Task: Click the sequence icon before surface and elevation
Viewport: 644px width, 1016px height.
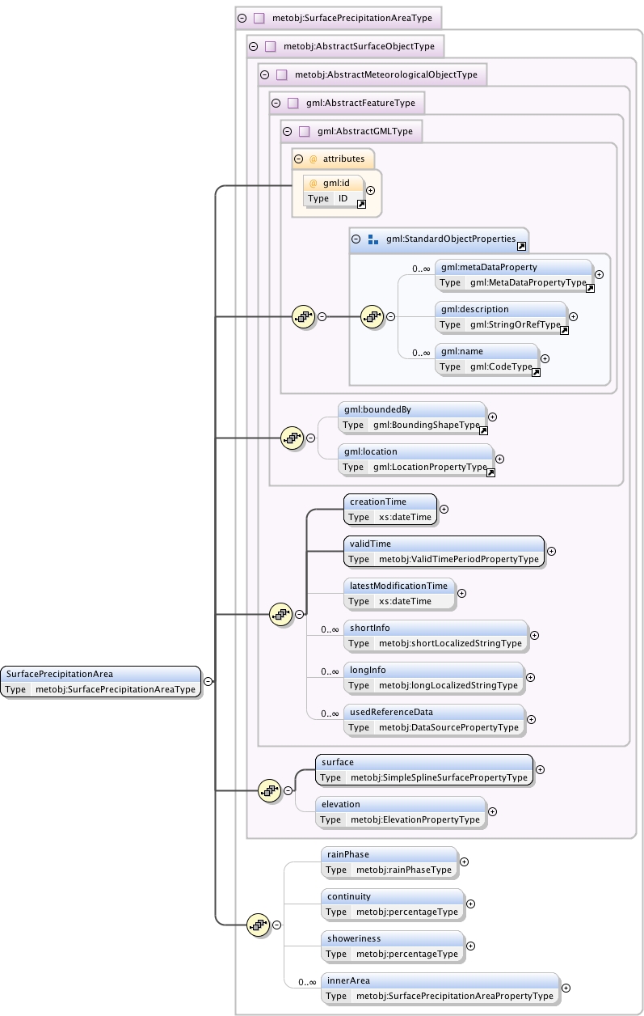Action: tap(269, 790)
